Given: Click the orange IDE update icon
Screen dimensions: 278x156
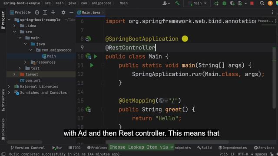Looking at the screenshot, I should 270,3.
